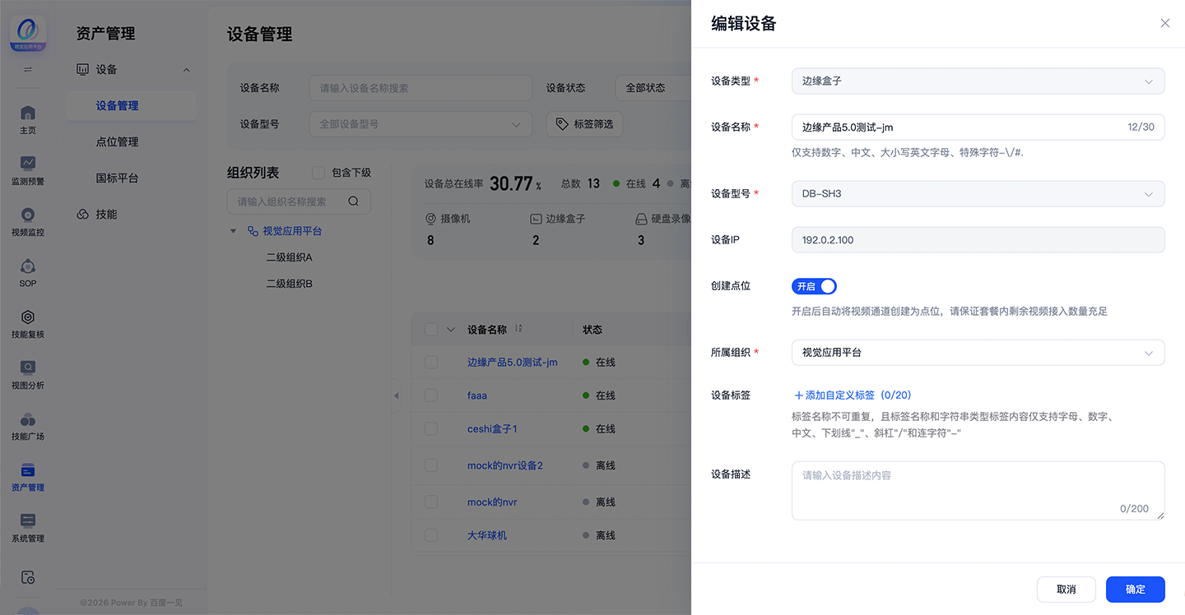Select checkbox for mock的nvr row
Viewport: 1185px width, 615px height.
click(431, 502)
